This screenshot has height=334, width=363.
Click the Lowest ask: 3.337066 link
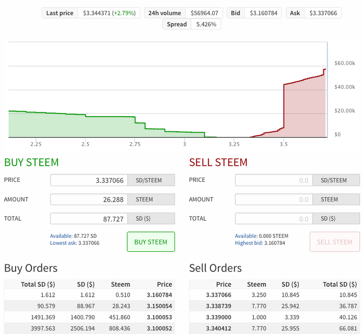point(75,243)
